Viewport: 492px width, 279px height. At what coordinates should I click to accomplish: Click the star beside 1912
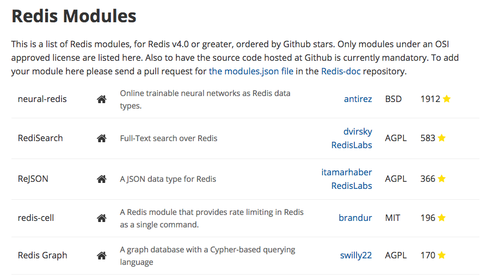[447, 99]
